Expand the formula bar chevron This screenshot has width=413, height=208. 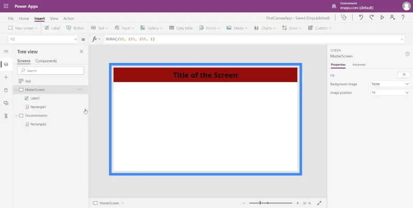[402, 39]
